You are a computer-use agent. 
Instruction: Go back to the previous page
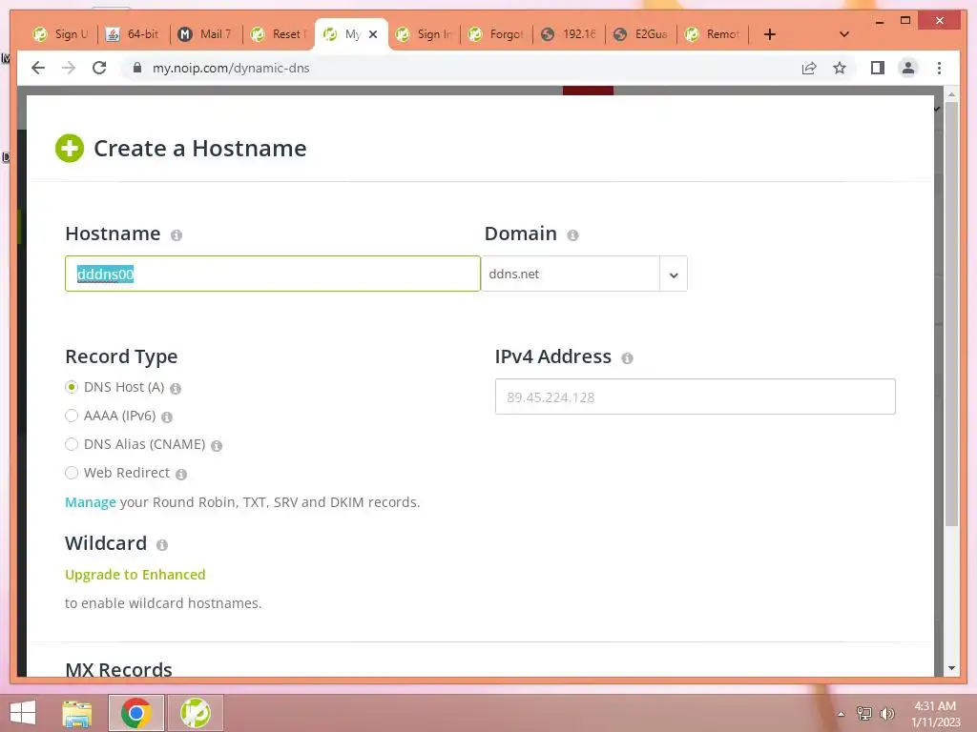[x=38, y=68]
